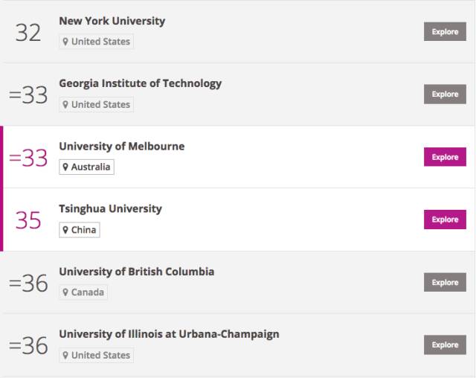476x378 pixels.
Task: Select the China location tag
Action: (80, 230)
